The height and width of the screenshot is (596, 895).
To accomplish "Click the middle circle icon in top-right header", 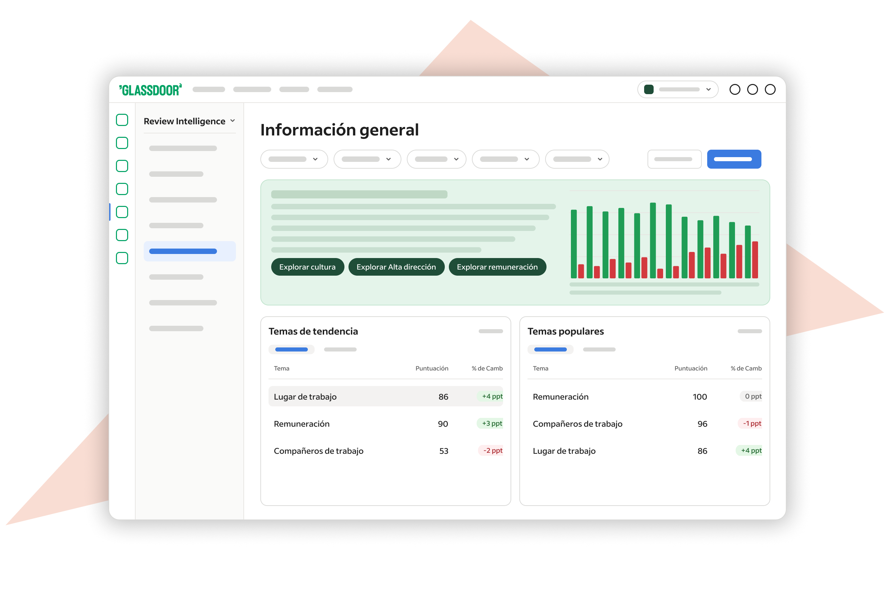I will tap(752, 89).
